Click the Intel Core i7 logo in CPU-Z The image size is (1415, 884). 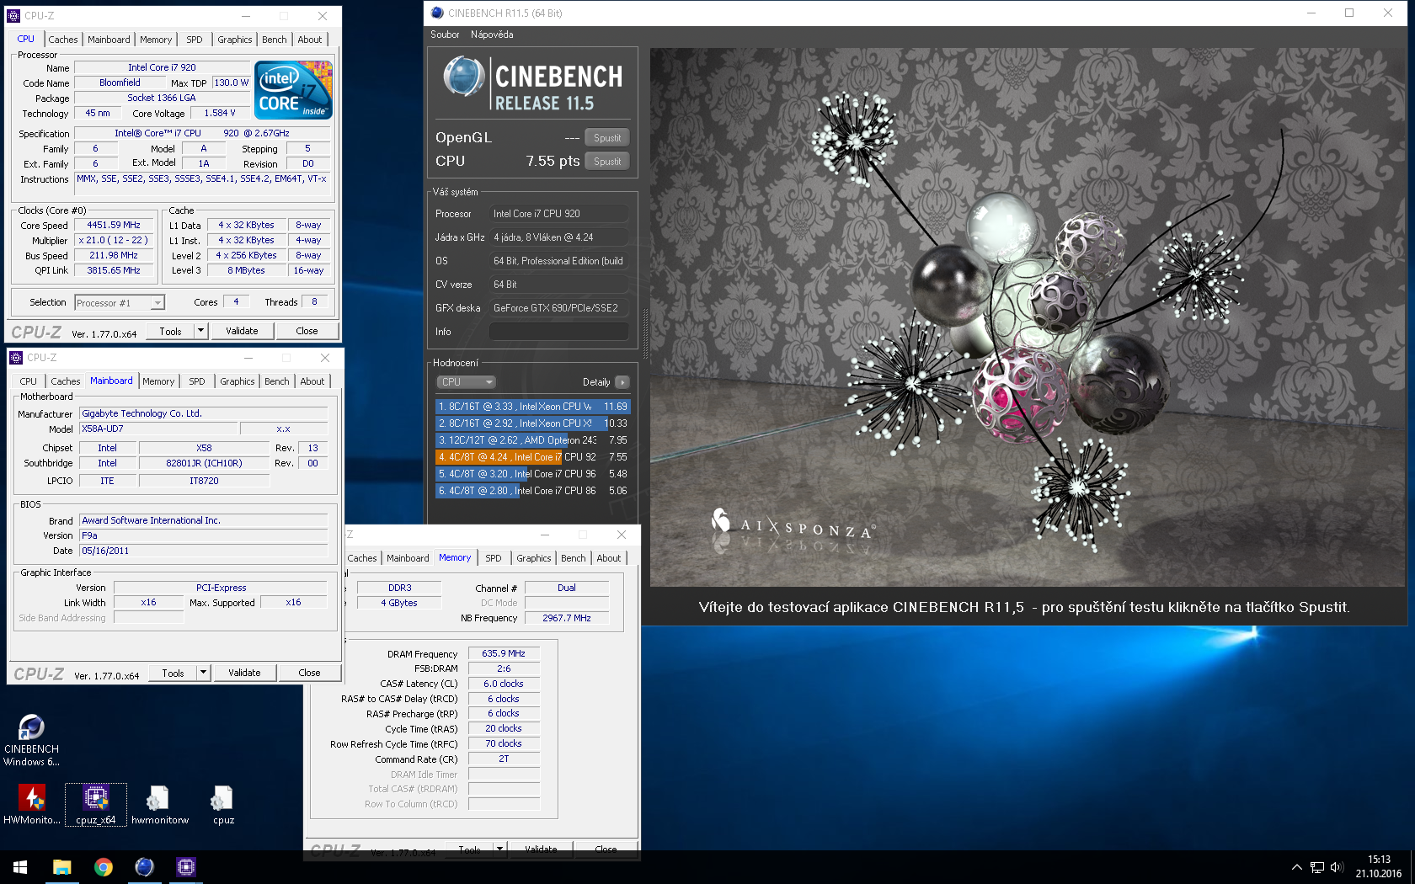(293, 90)
